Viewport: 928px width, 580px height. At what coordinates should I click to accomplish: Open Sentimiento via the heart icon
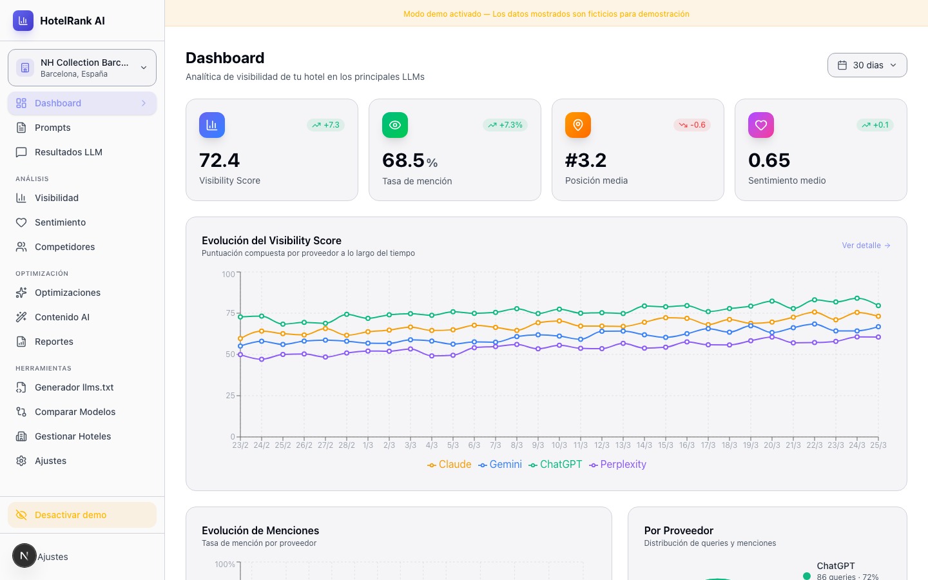tap(21, 222)
